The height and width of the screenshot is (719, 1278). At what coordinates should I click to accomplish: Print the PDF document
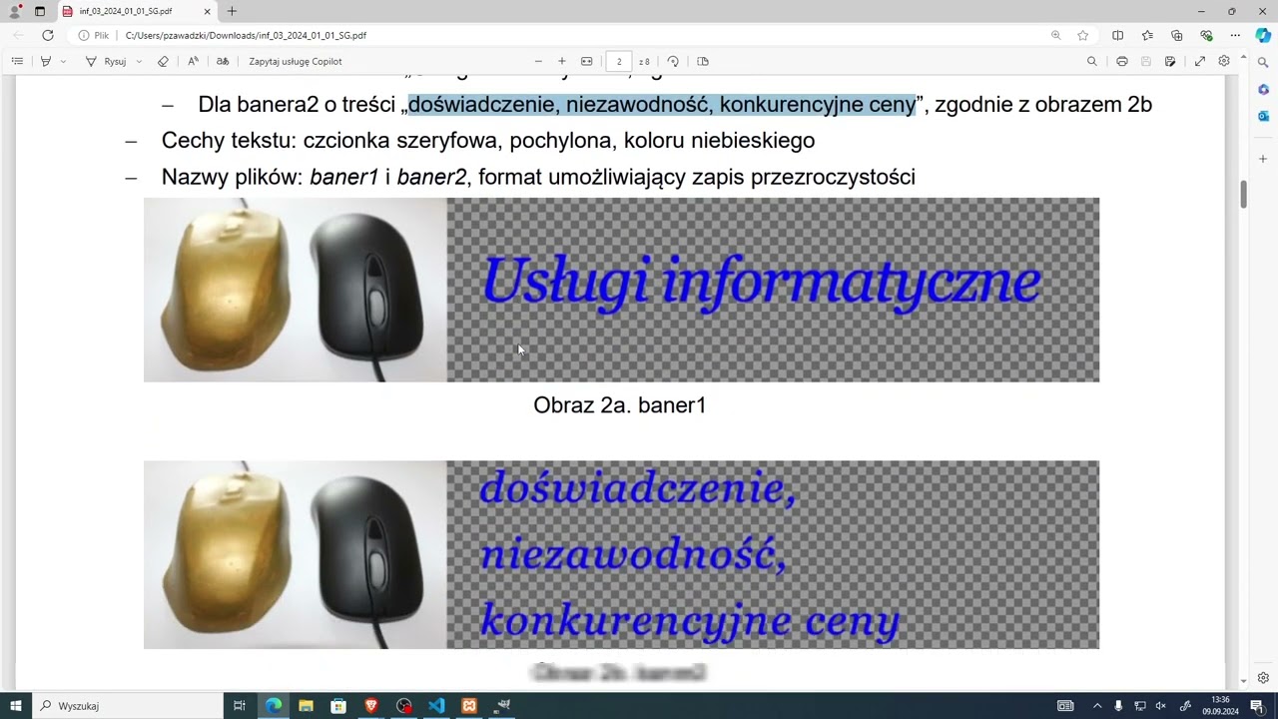[x=1122, y=61]
